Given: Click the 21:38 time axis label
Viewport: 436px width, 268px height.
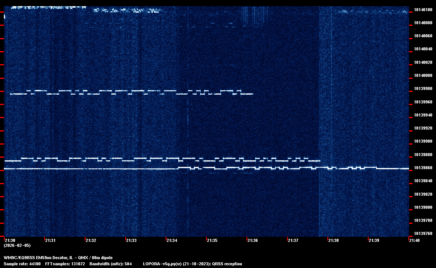Looking at the screenshot, I should pos(334,240).
